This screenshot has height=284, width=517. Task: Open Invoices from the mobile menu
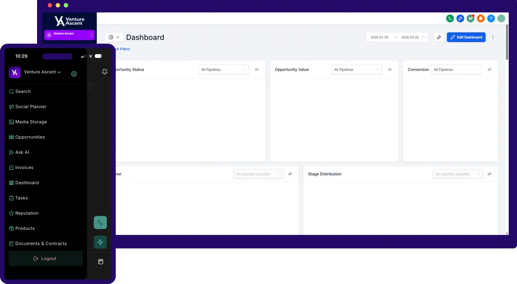point(21,168)
